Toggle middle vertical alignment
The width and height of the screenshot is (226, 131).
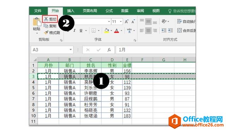coord(148,21)
